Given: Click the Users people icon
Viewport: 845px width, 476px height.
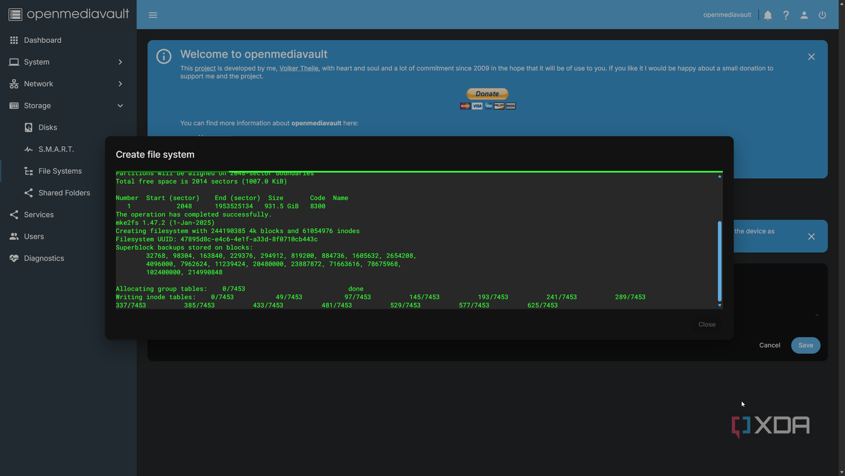Looking at the screenshot, I should (14, 236).
